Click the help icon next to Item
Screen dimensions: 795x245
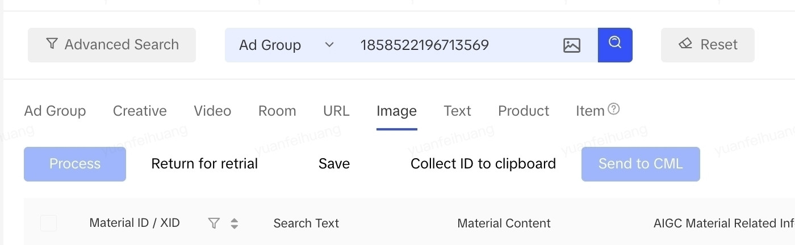click(613, 109)
